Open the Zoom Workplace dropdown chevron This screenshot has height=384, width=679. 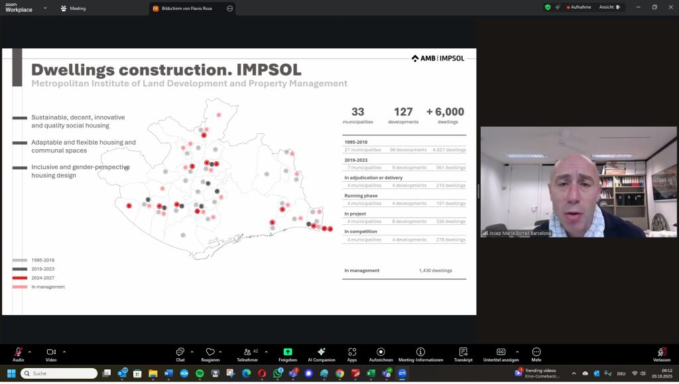coord(45,8)
